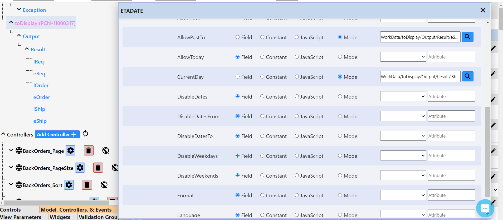
Task: Open the DisableWeekdays field dropdown
Action: (x=403, y=155)
